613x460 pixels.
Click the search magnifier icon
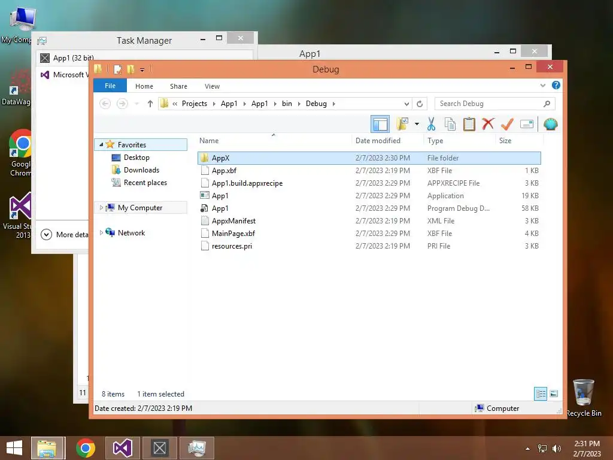(x=547, y=104)
